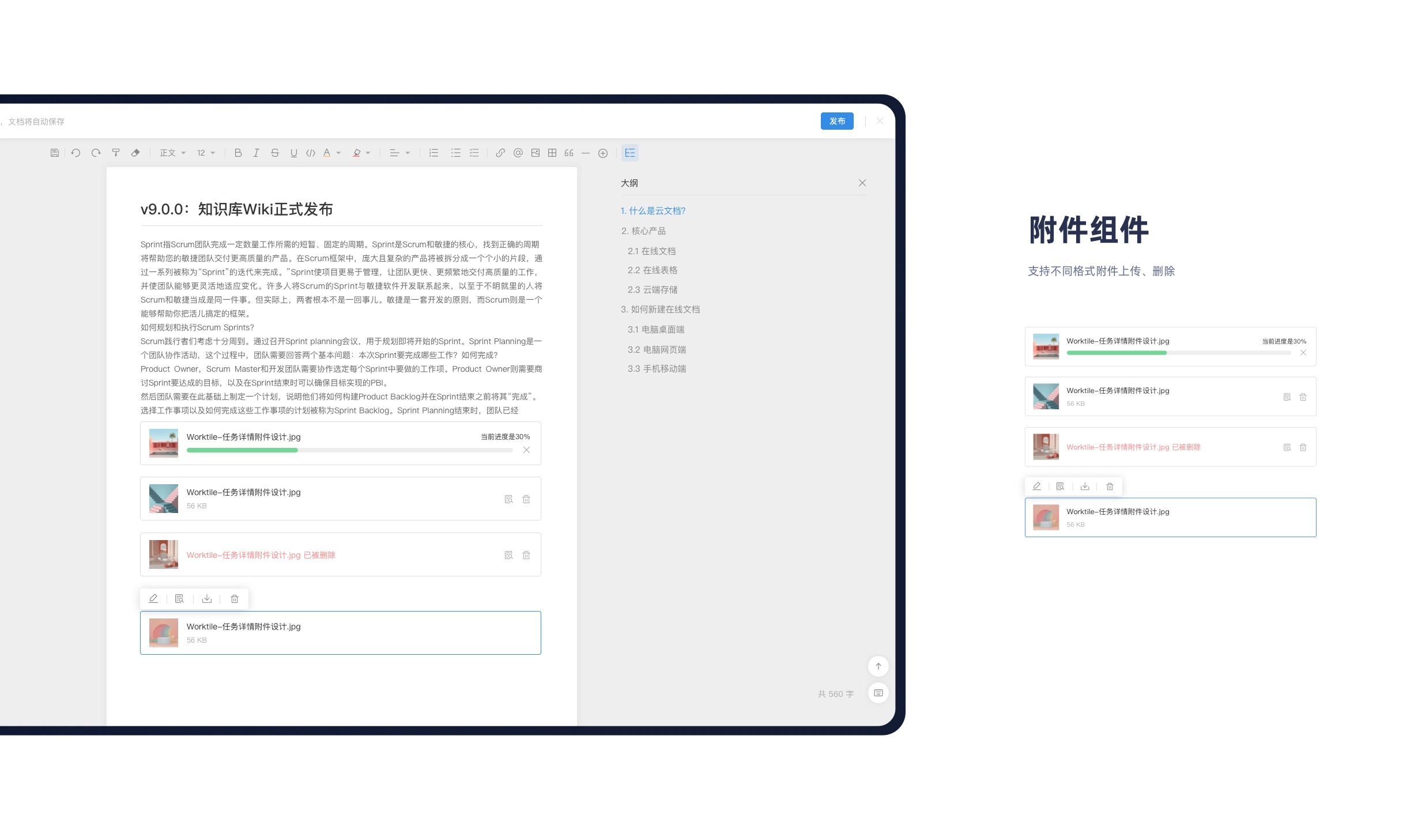Insert a table with the grid icon
1418x830 pixels.
pyautogui.click(x=552, y=153)
